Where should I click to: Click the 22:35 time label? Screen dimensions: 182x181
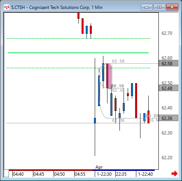tap(121, 174)
